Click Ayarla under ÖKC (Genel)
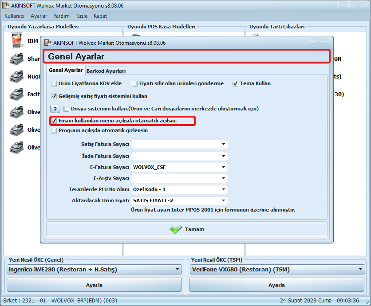Image resolution: width=371 pixels, height=306 pixels. [94, 285]
